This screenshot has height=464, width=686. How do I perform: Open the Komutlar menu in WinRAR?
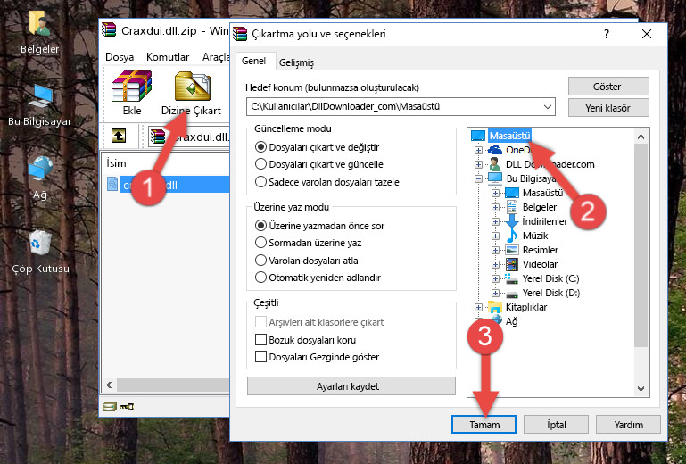click(x=168, y=57)
